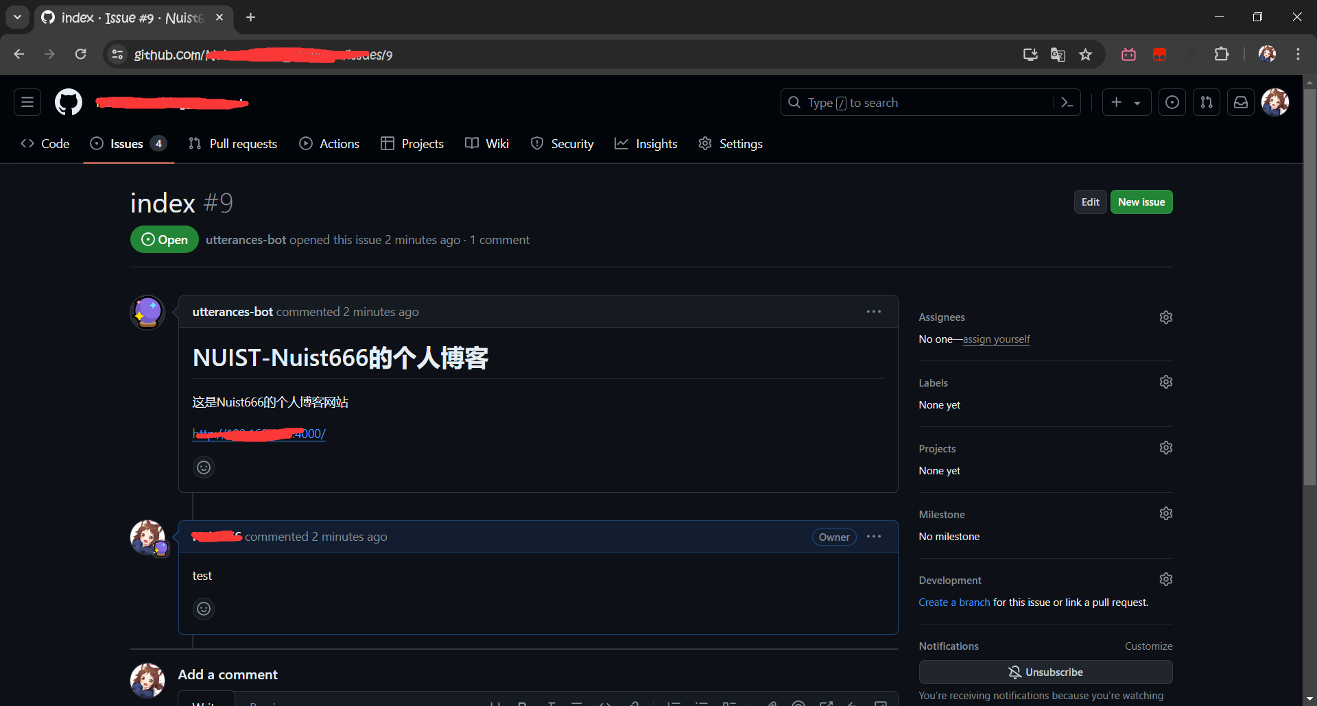Open the command palette icon in search
This screenshot has height=706, width=1317.
click(x=1067, y=103)
